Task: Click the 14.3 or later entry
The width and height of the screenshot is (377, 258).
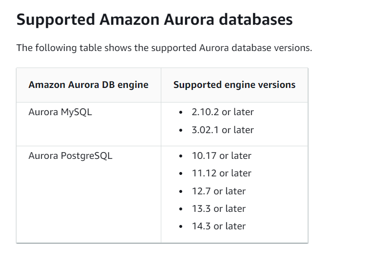Action: point(219,226)
